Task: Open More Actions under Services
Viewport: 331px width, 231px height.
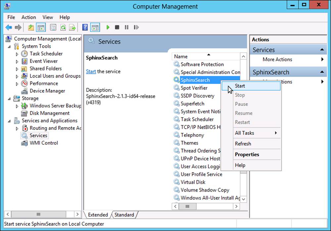Action: (288, 59)
